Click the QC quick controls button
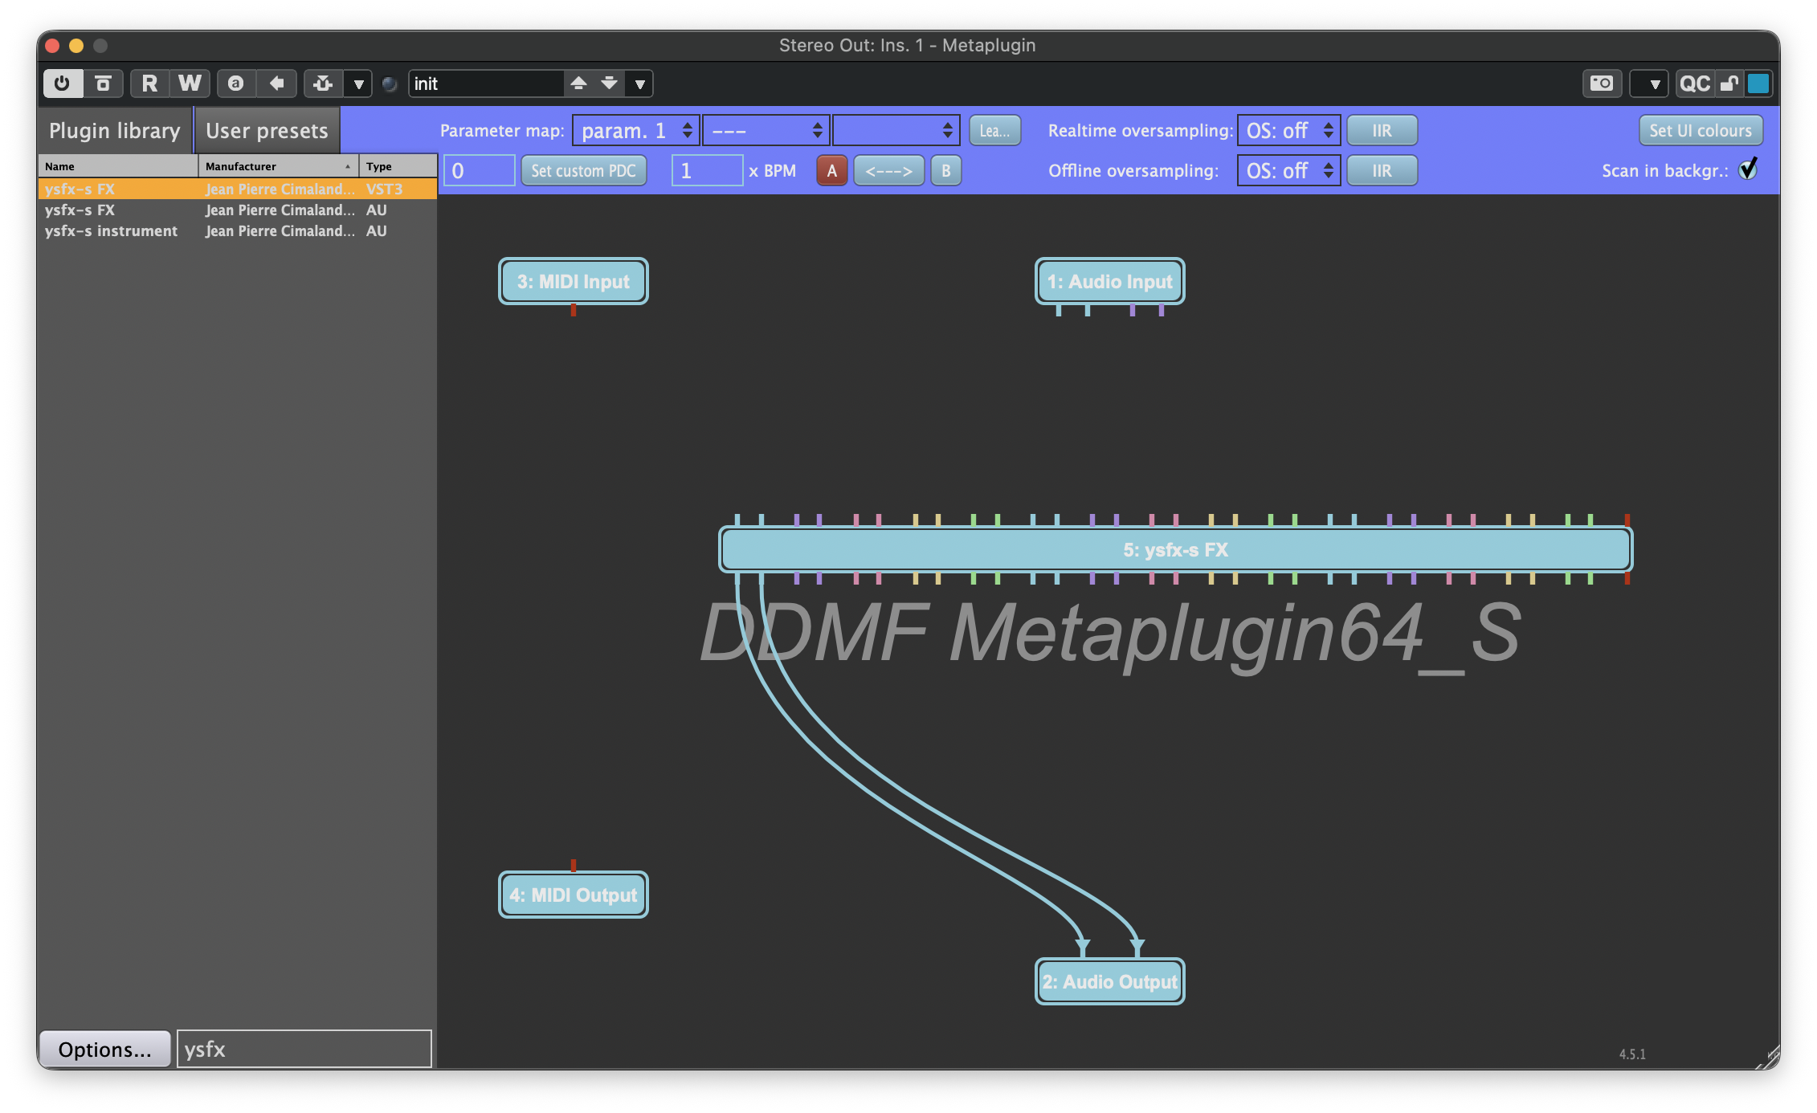This screenshot has width=1817, height=1113. (1695, 84)
